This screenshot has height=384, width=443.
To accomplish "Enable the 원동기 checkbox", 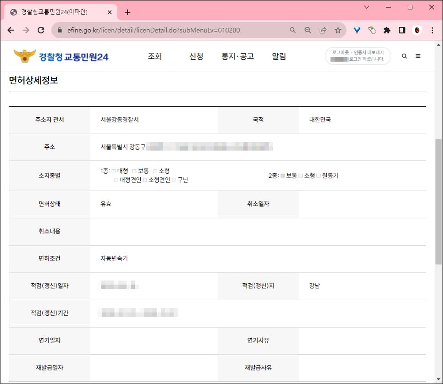I will pyautogui.click(x=318, y=175).
